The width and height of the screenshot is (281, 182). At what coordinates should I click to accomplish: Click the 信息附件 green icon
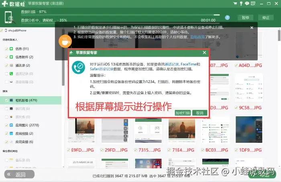[11, 57]
